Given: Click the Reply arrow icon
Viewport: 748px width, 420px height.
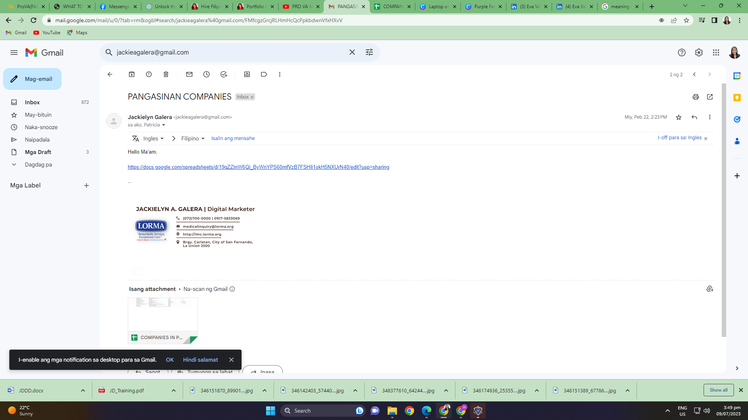Looking at the screenshot, I should 694,117.
